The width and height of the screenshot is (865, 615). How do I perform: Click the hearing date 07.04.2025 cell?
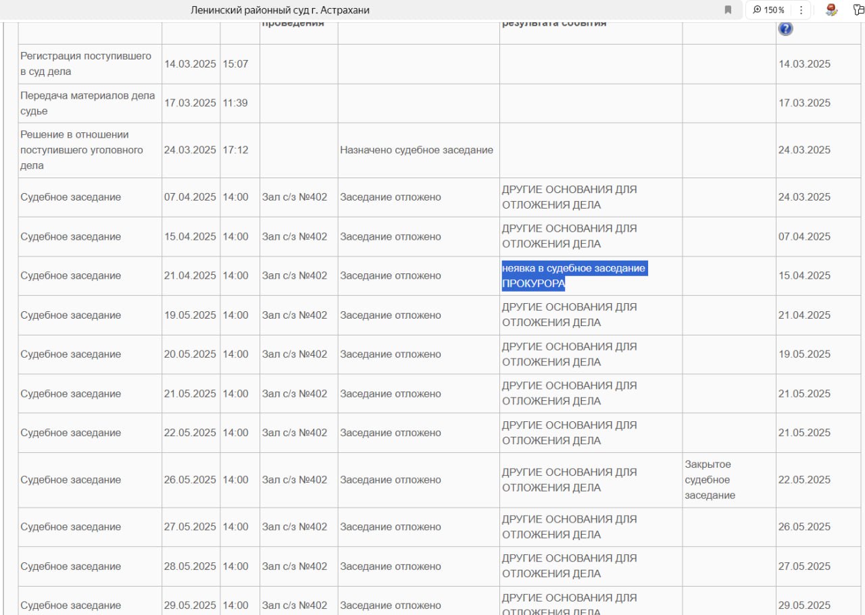(190, 197)
